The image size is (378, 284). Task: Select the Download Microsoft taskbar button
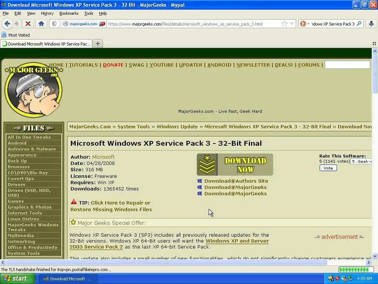click(x=68, y=279)
